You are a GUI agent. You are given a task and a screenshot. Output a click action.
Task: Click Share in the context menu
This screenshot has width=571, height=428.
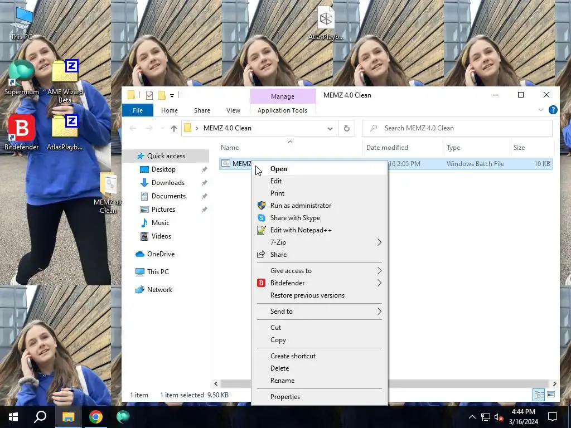[320, 254]
